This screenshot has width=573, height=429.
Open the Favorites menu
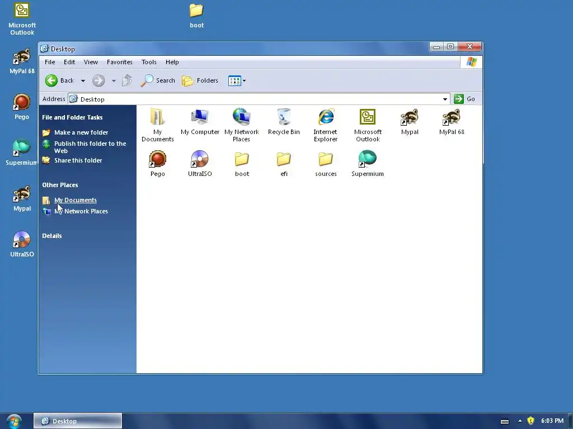(x=120, y=62)
